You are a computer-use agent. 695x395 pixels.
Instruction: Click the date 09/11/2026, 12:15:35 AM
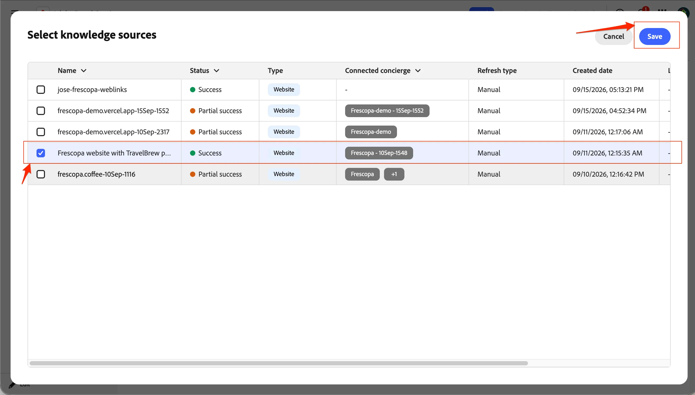point(607,153)
